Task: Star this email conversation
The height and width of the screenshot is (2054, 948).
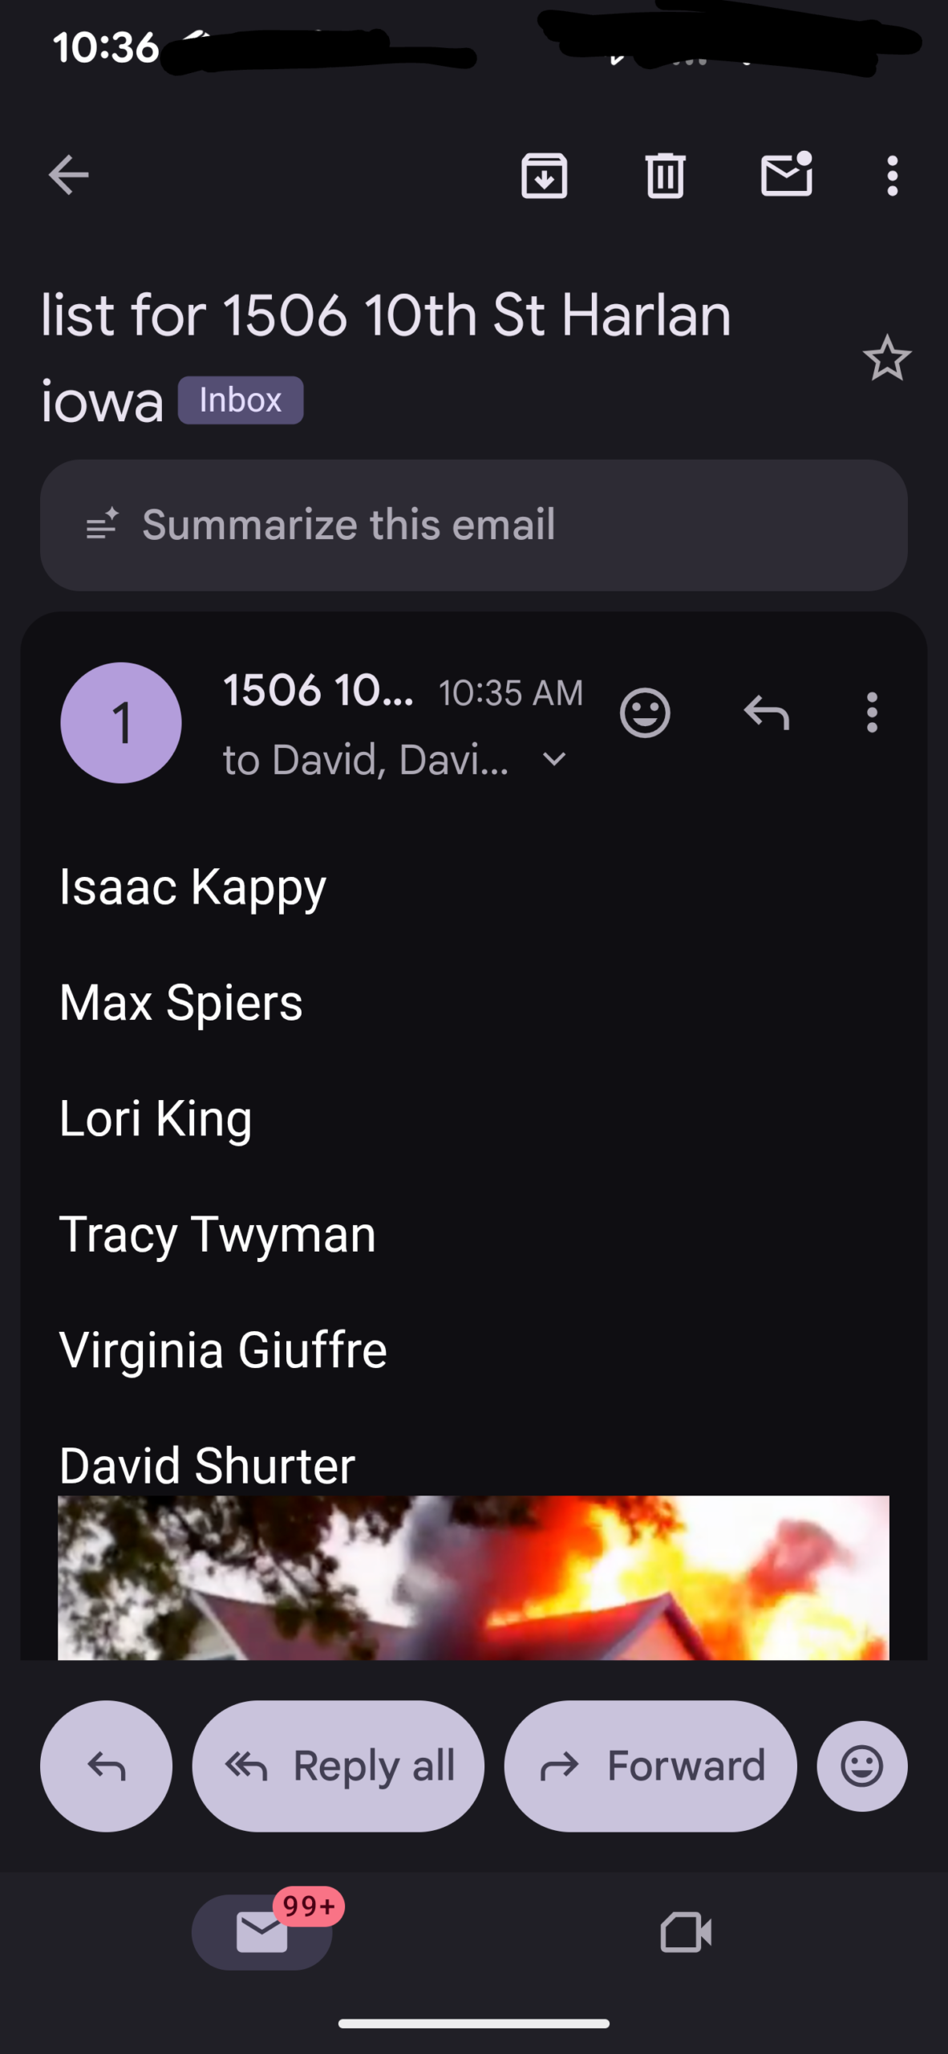Action: [887, 358]
